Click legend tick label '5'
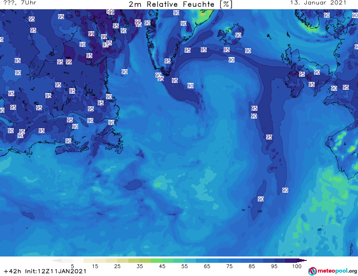Screen dimensions: 358x276 (72, 266)
